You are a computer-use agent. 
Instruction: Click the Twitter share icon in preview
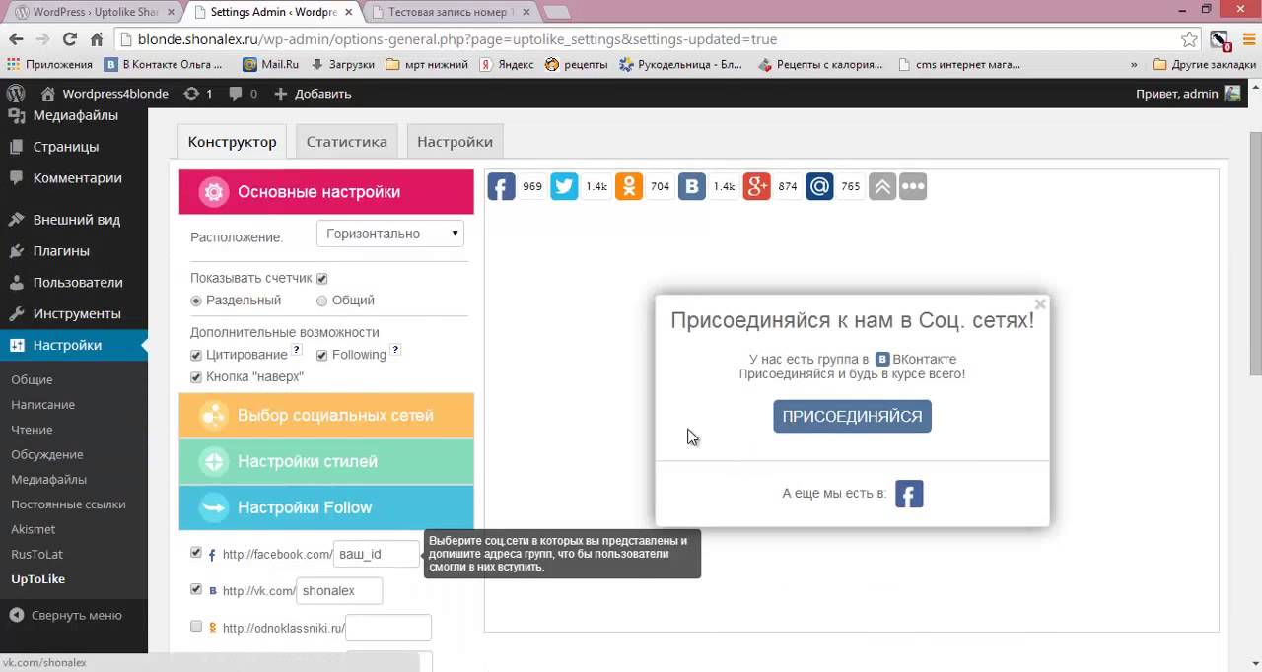[564, 186]
